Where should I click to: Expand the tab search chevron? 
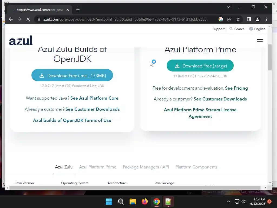228,7
